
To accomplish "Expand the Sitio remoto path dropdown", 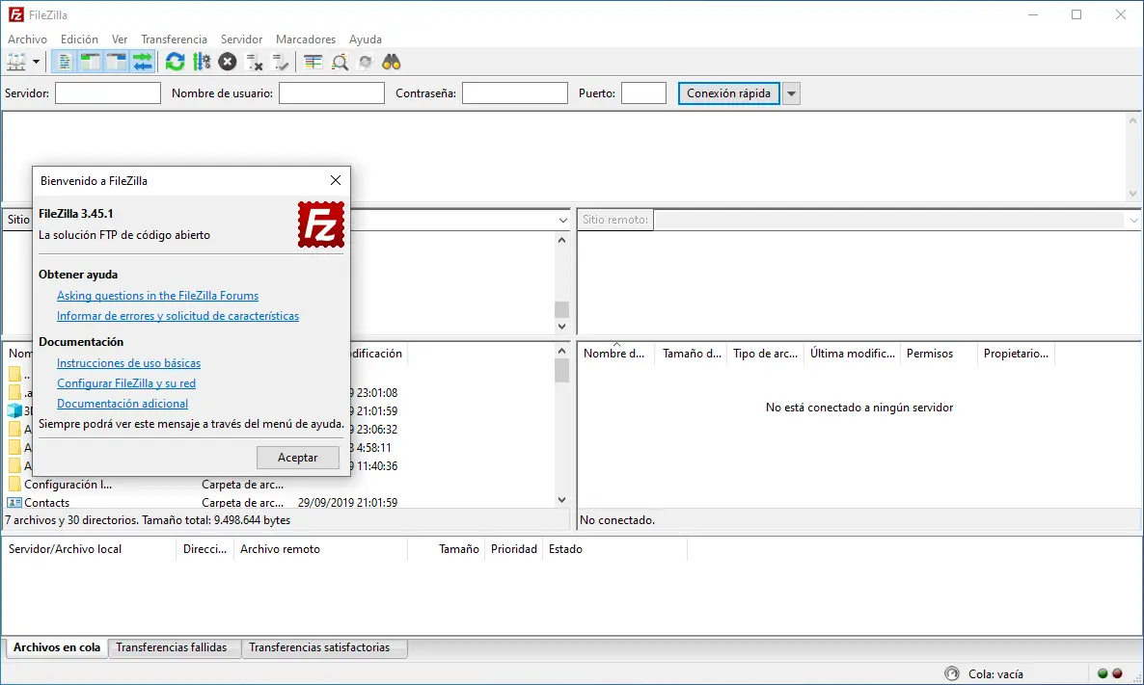I will [x=1133, y=220].
